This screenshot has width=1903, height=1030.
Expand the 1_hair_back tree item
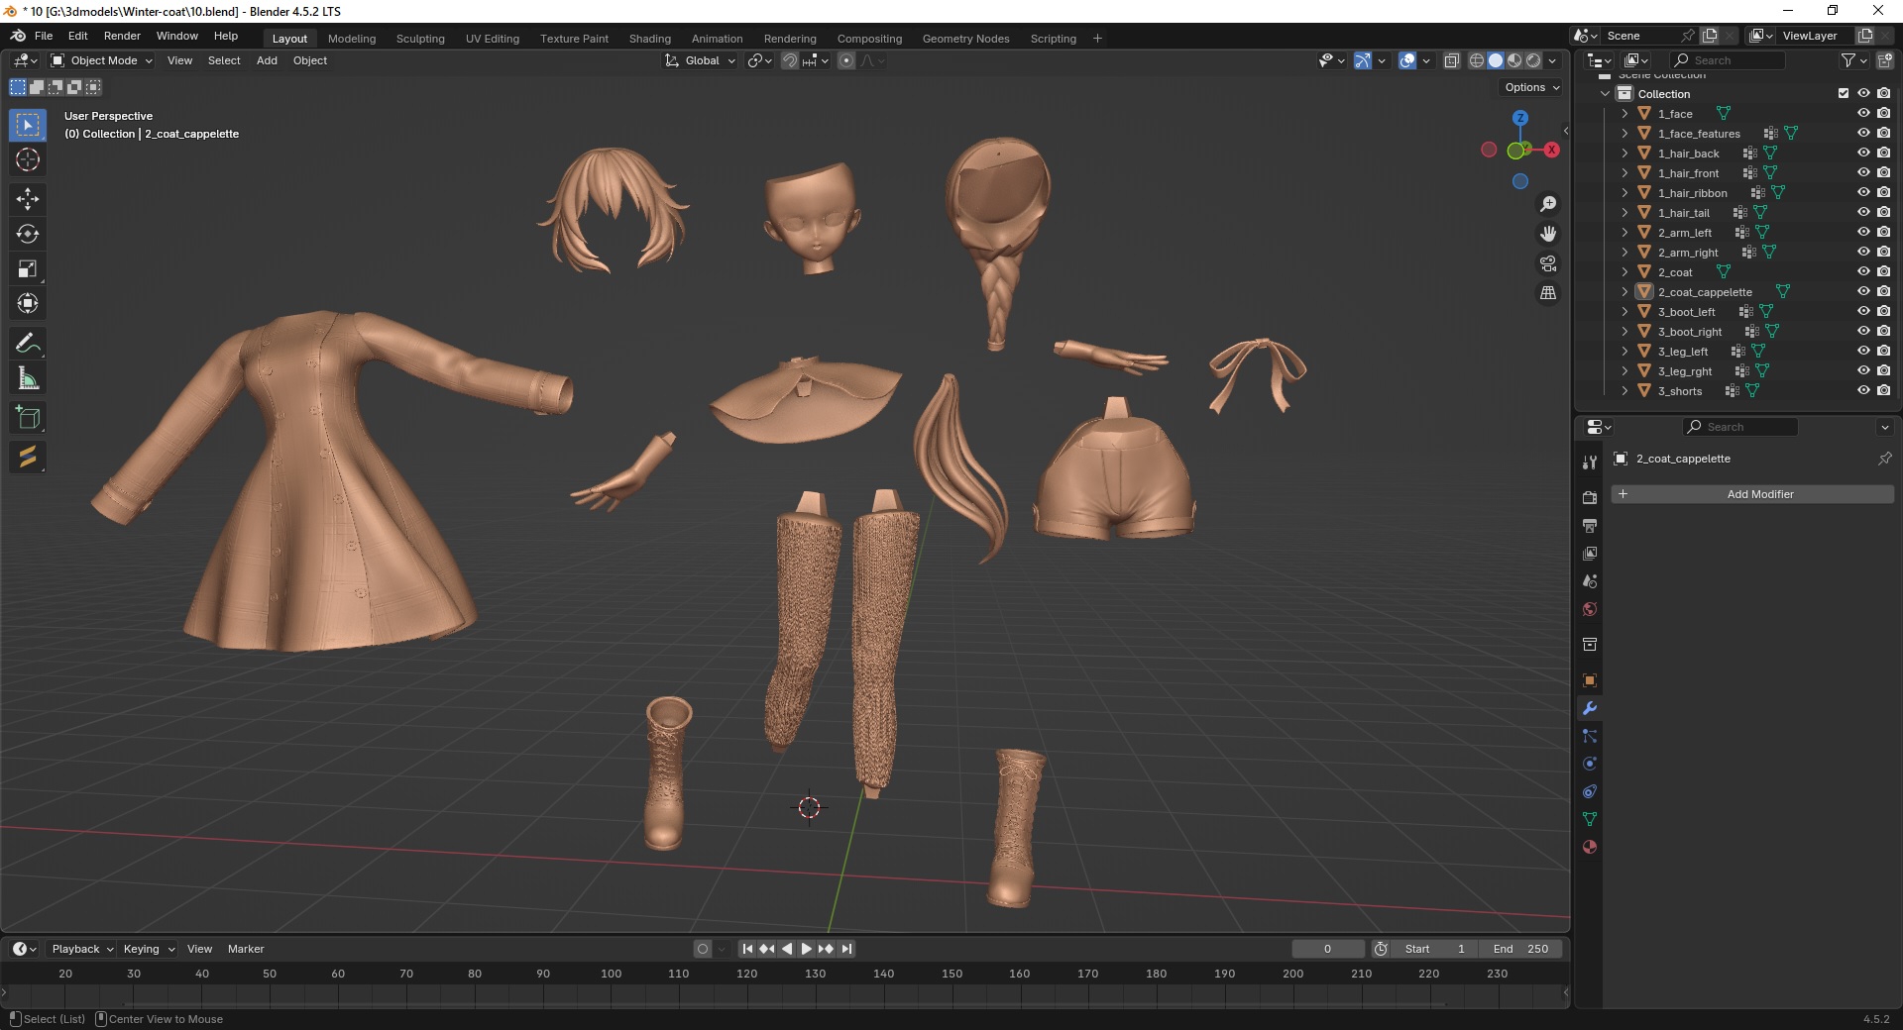[x=1624, y=154]
